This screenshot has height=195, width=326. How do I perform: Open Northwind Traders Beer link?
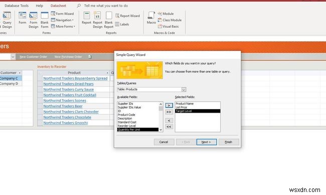(x=63, y=106)
